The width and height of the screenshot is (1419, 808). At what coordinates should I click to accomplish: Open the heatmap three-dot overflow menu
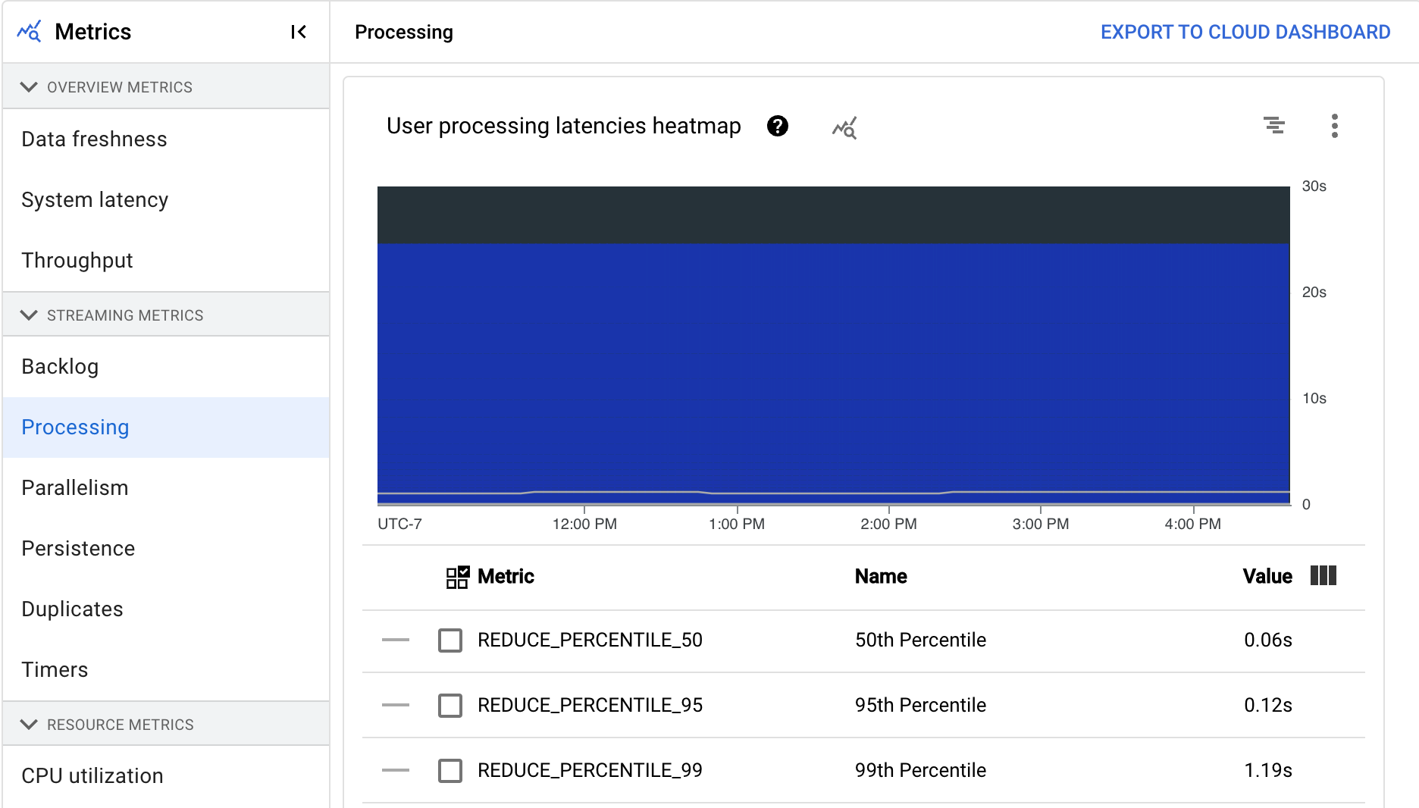click(x=1335, y=126)
